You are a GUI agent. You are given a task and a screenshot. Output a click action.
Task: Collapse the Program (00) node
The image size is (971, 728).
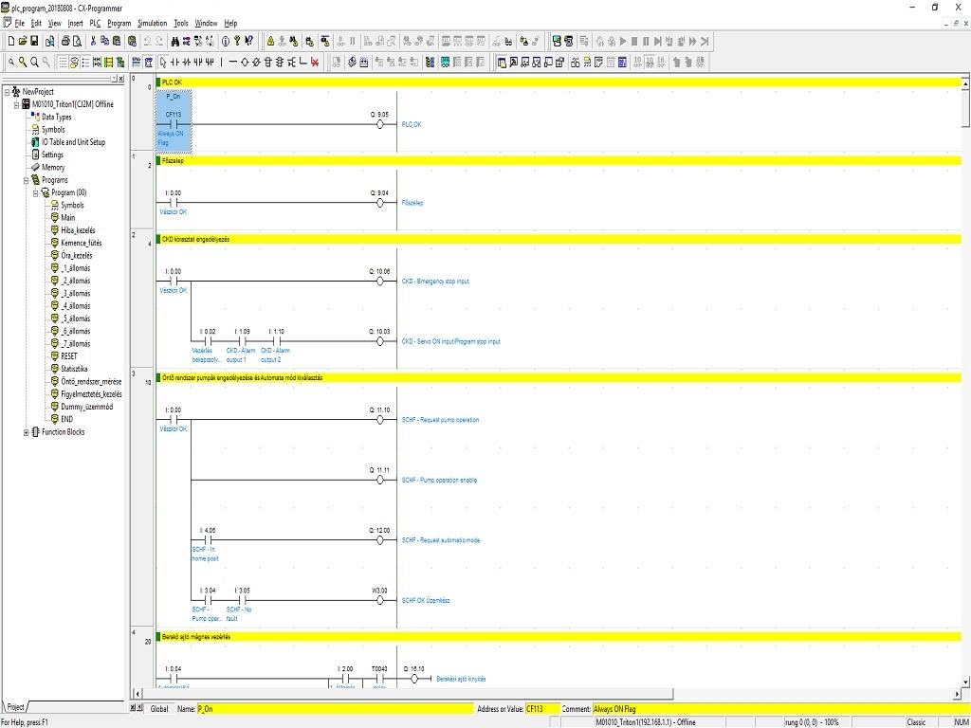(x=36, y=192)
